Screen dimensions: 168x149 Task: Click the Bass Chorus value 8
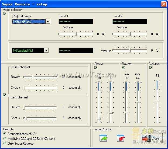pyautogui.click(x=63, y=118)
